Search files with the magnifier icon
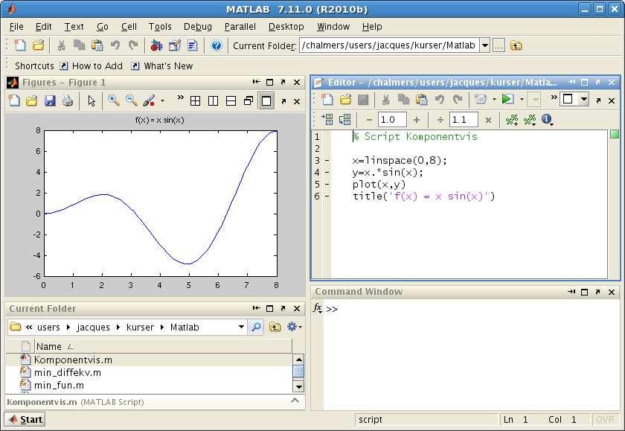Viewport: 625px width, 431px height. tap(256, 327)
